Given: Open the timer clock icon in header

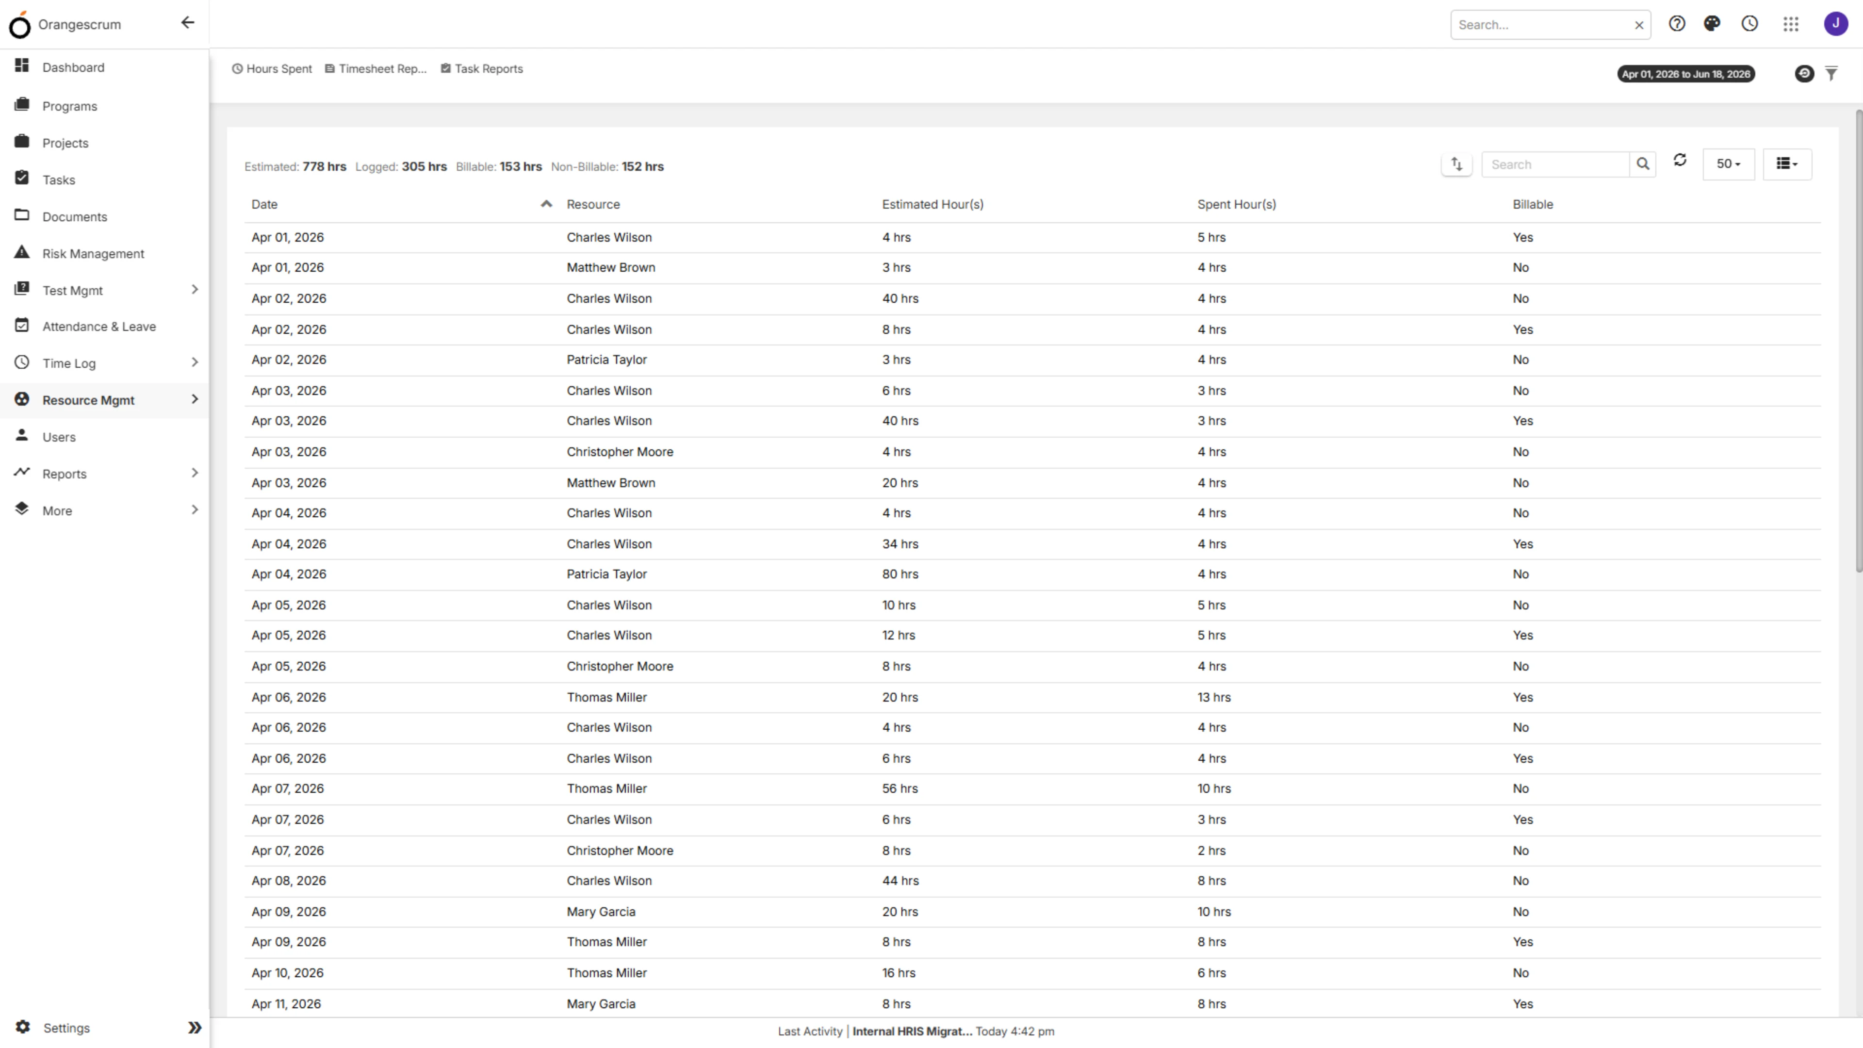Looking at the screenshot, I should tap(1749, 24).
